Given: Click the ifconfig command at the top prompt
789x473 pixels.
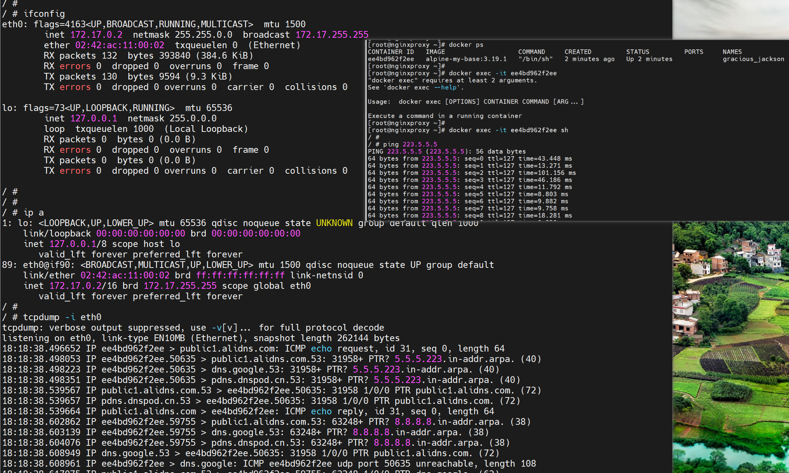Looking at the screenshot, I should point(44,14).
